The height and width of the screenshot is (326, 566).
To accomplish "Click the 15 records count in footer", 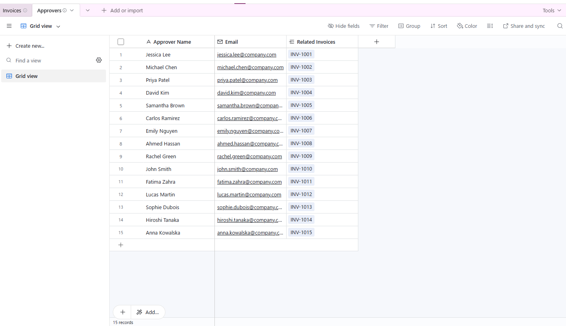I will tap(123, 322).
